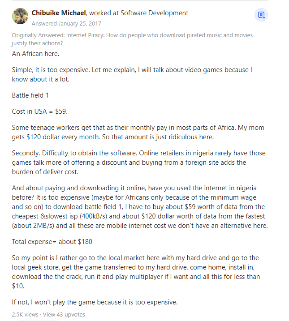Click the paragraph starting 'And about paying and downloading'
This screenshot has width=289, height=321.
(140, 207)
